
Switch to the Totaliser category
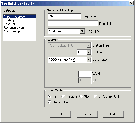(x=9, y=24)
